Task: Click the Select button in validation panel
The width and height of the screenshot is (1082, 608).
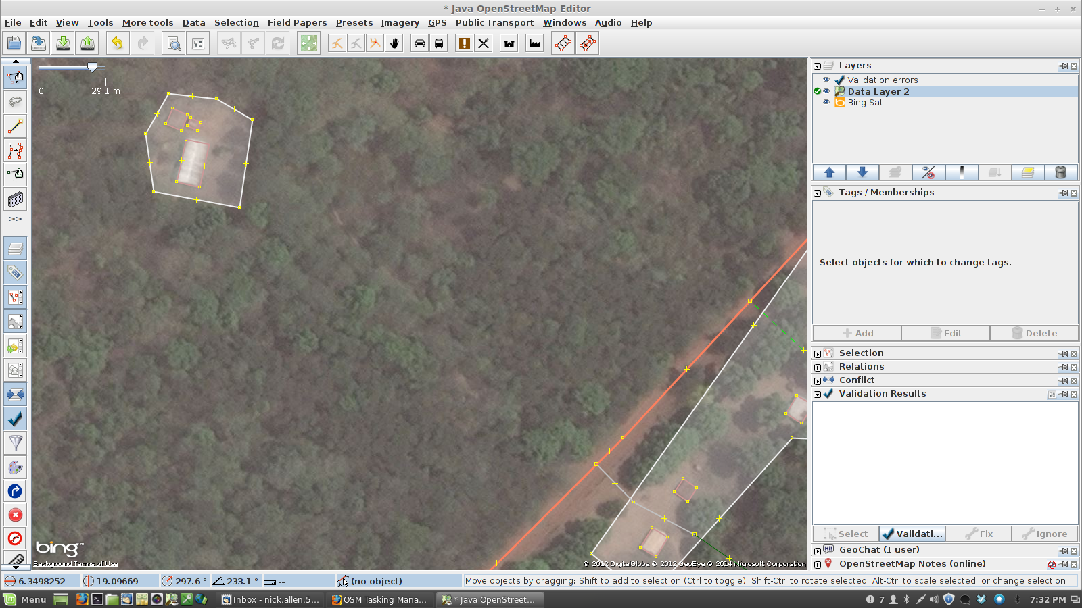Action: point(846,534)
